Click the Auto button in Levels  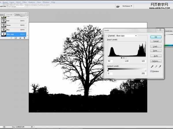point(156,56)
